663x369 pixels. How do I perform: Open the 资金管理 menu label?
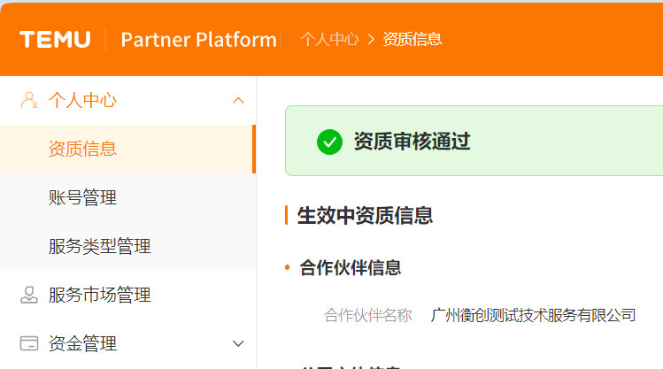pos(82,343)
